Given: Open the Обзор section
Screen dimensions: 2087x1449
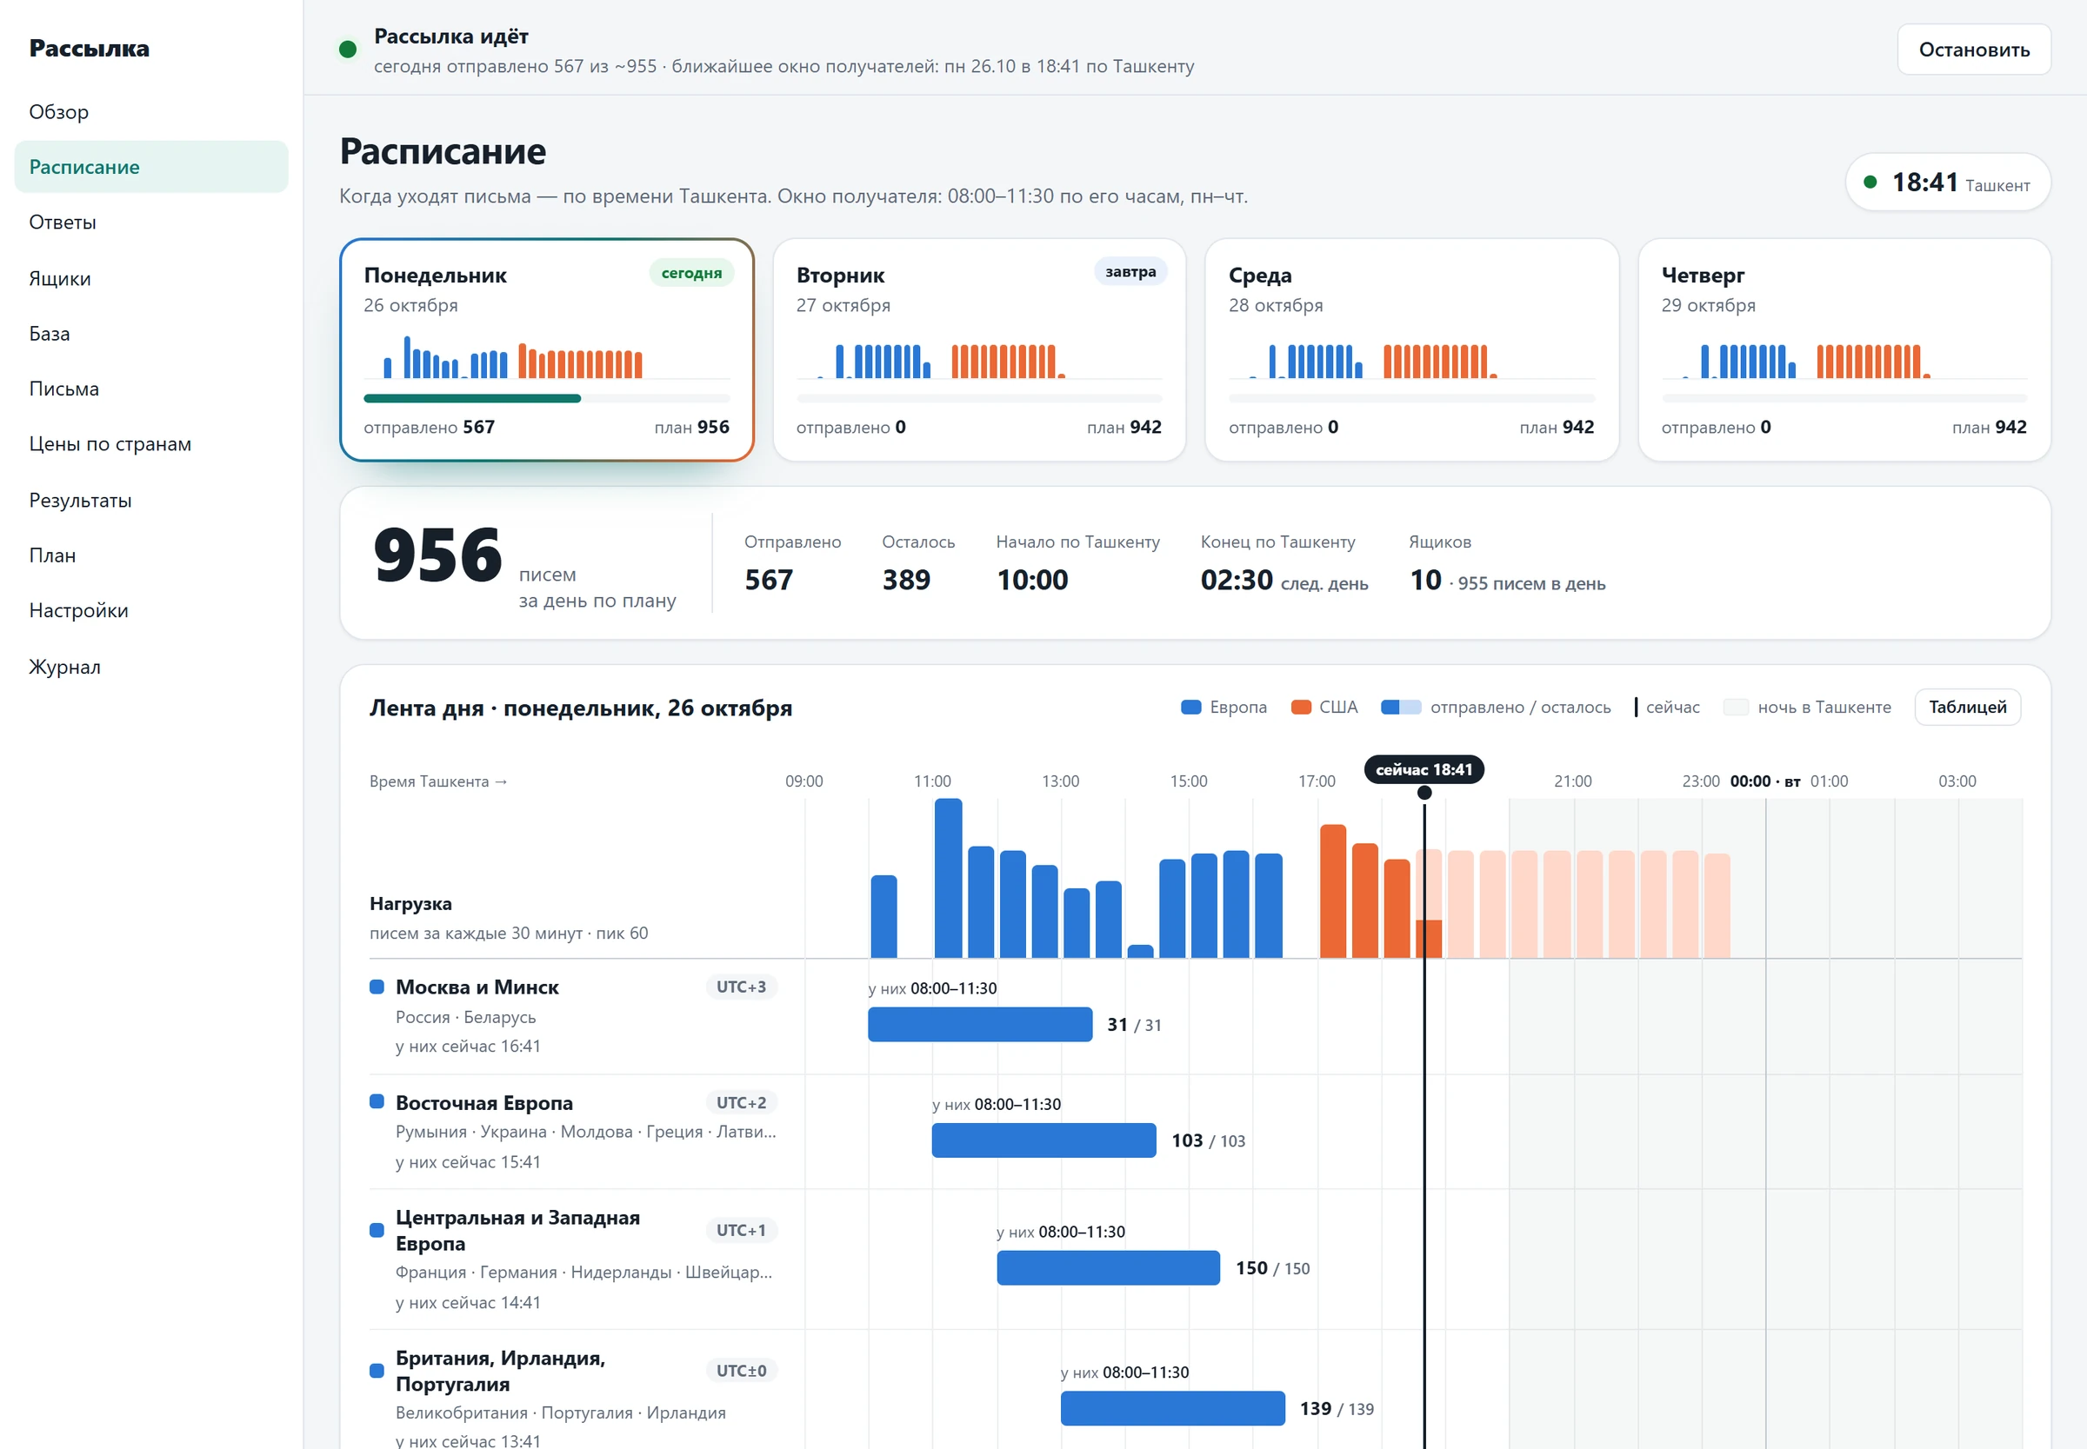Looking at the screenshot, I should point(150,111).
